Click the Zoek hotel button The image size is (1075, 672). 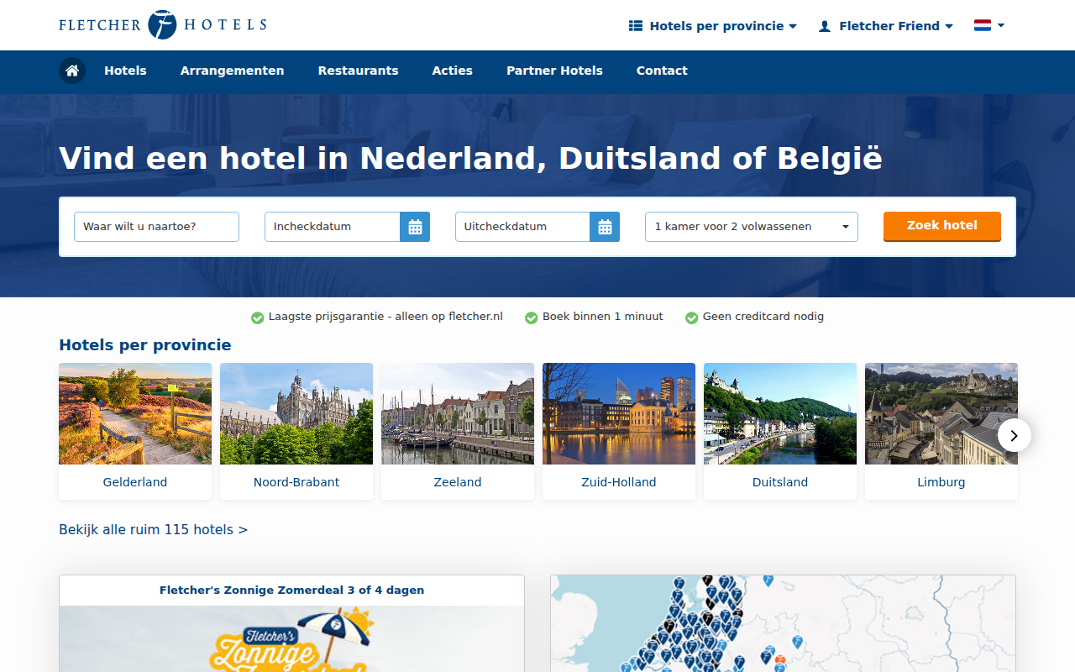942,226
